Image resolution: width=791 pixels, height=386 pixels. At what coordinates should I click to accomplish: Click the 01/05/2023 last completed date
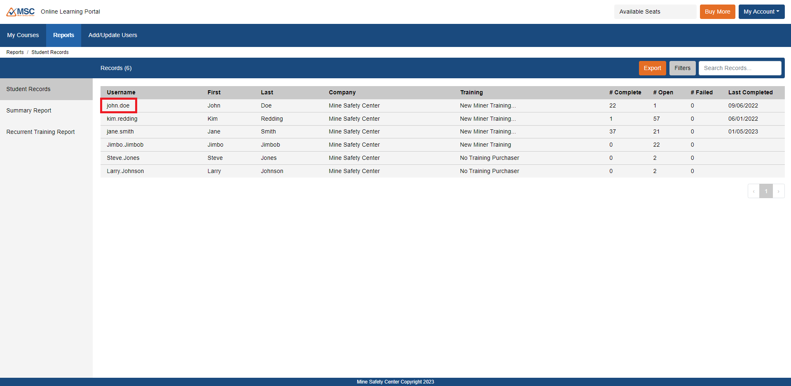[x=743, y=131]
